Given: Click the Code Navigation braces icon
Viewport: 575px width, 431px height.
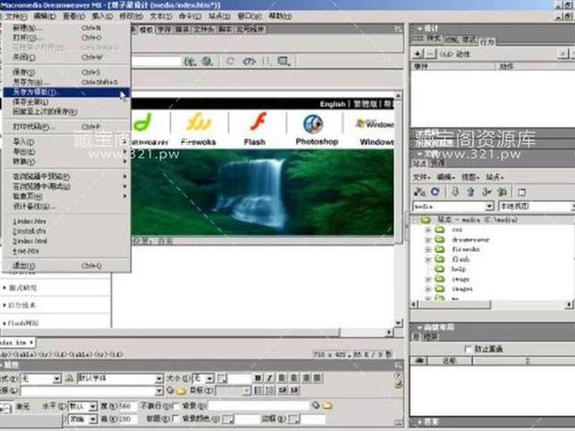Looking at the screenshot, I should click(267, 61).
